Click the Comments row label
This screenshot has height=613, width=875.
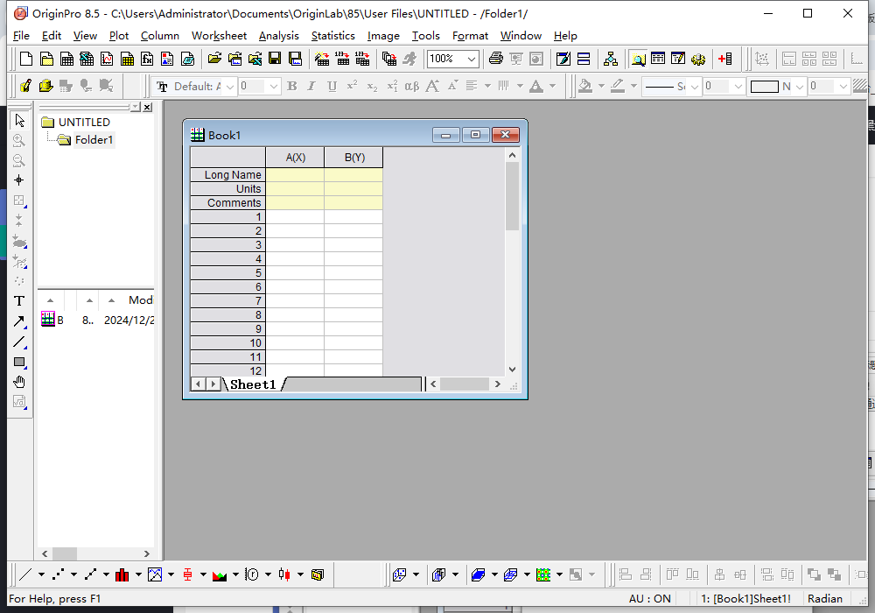click(227, 202)
